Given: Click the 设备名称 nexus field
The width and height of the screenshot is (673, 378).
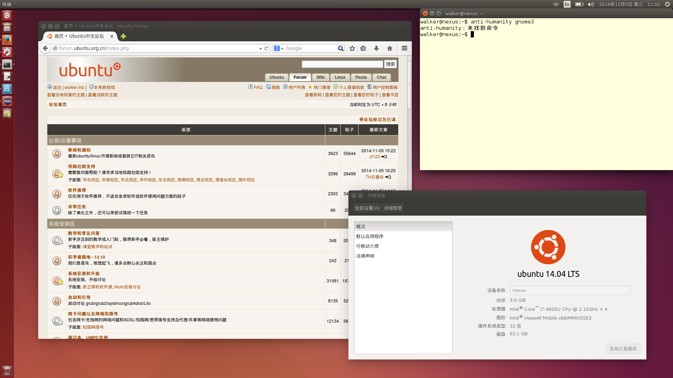Looking at the screenshot, I should 570,290.
